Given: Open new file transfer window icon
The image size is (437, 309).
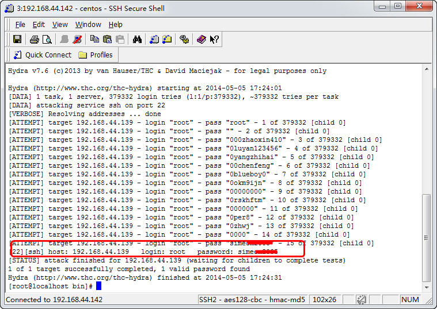Looking at the screenshot, I should [167, 40].
